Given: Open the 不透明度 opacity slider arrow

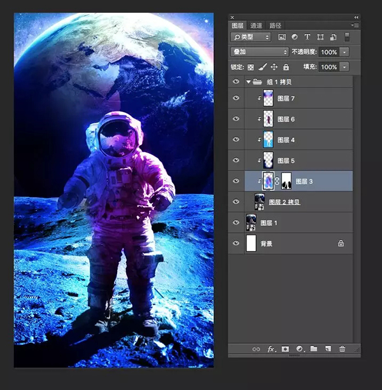Looking at the screenshot, I should click(344, 52).
